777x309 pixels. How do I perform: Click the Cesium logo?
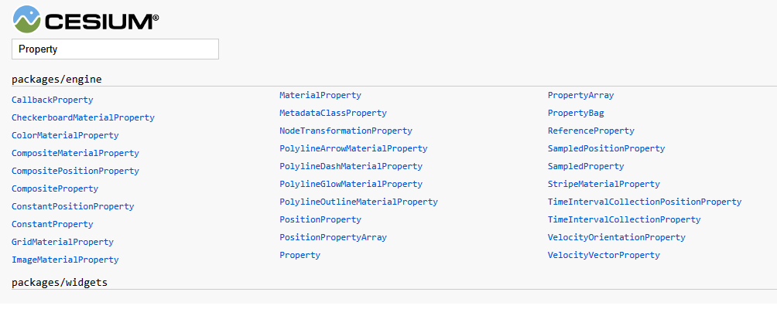86,20
